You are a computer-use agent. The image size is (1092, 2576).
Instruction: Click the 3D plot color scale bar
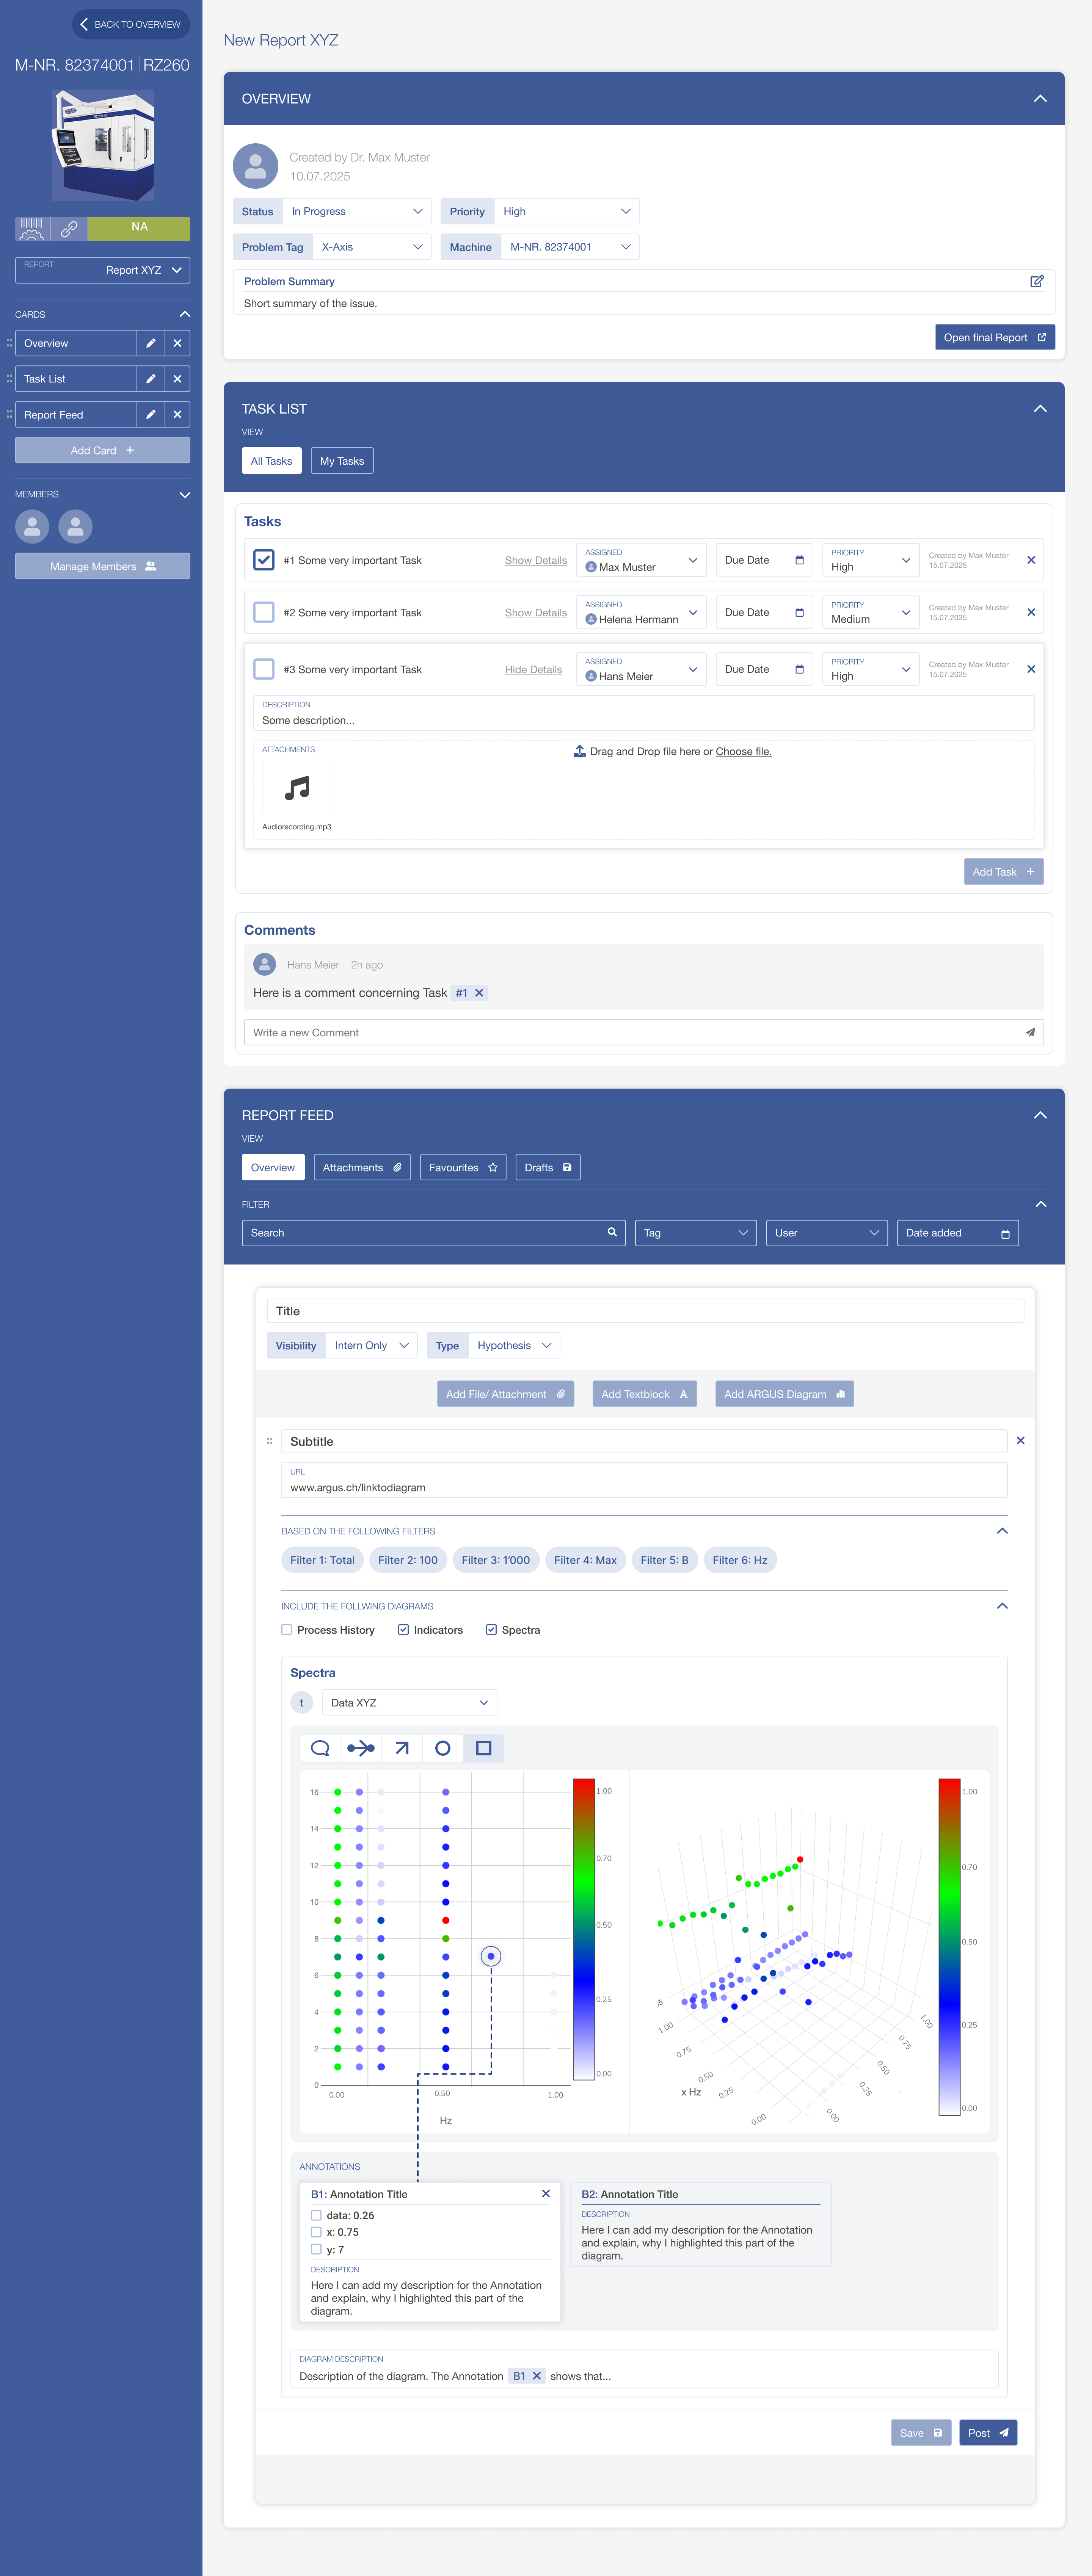(950, 1947)
